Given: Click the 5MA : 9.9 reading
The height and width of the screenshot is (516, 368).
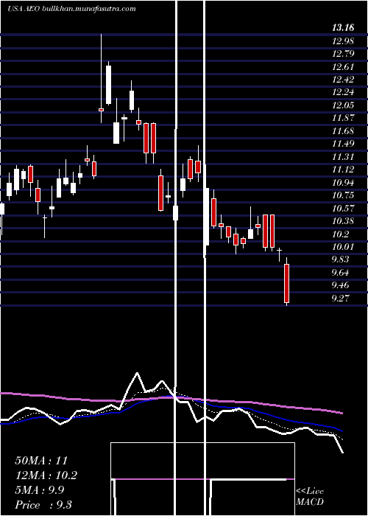Looking at the screenshot, I should (x=40, y=490).
